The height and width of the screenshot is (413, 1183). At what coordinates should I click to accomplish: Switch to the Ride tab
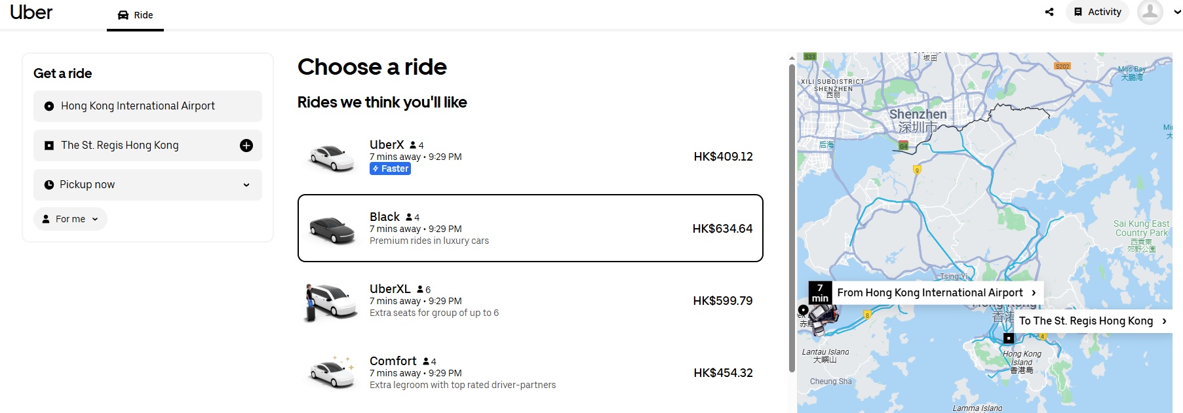click(x=136, y=15)
